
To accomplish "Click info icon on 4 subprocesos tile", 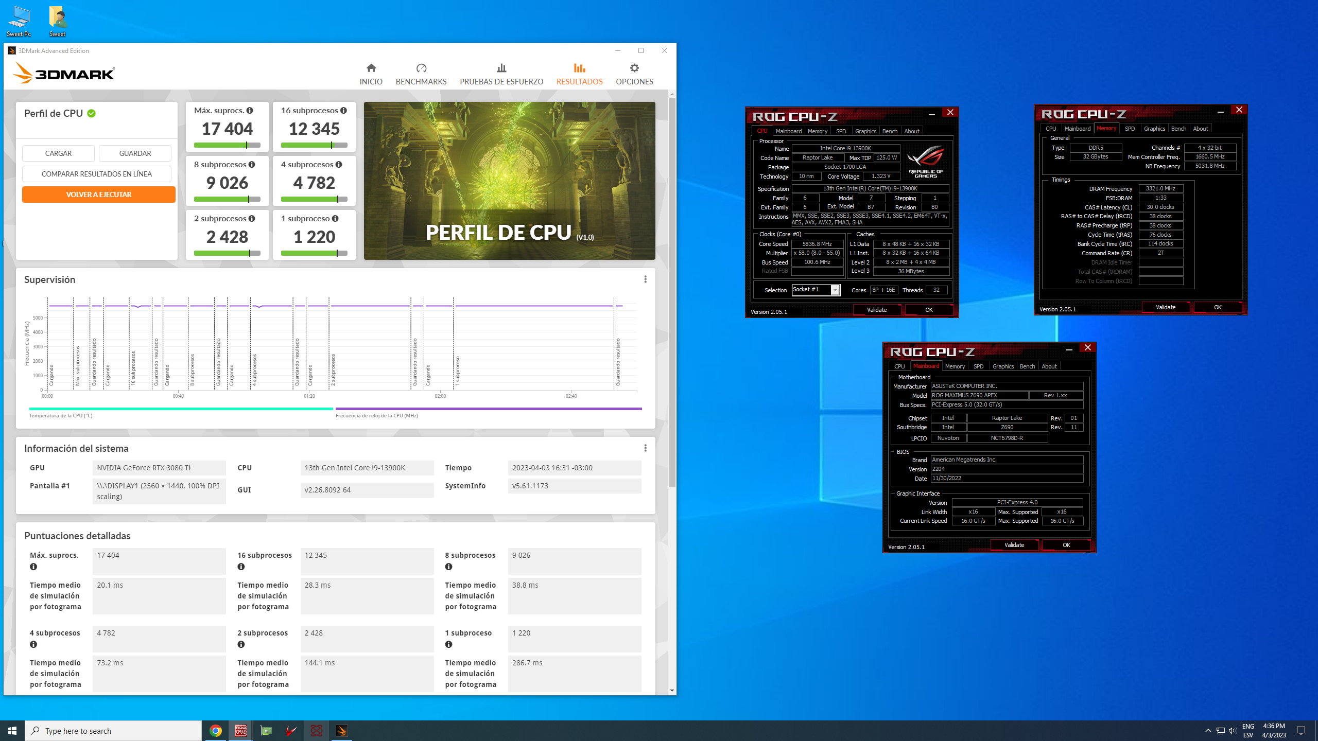I will pos(339,165).
